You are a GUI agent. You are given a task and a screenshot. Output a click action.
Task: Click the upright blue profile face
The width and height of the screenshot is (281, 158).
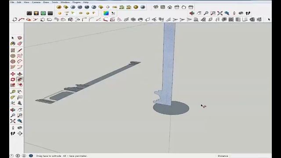169,63
